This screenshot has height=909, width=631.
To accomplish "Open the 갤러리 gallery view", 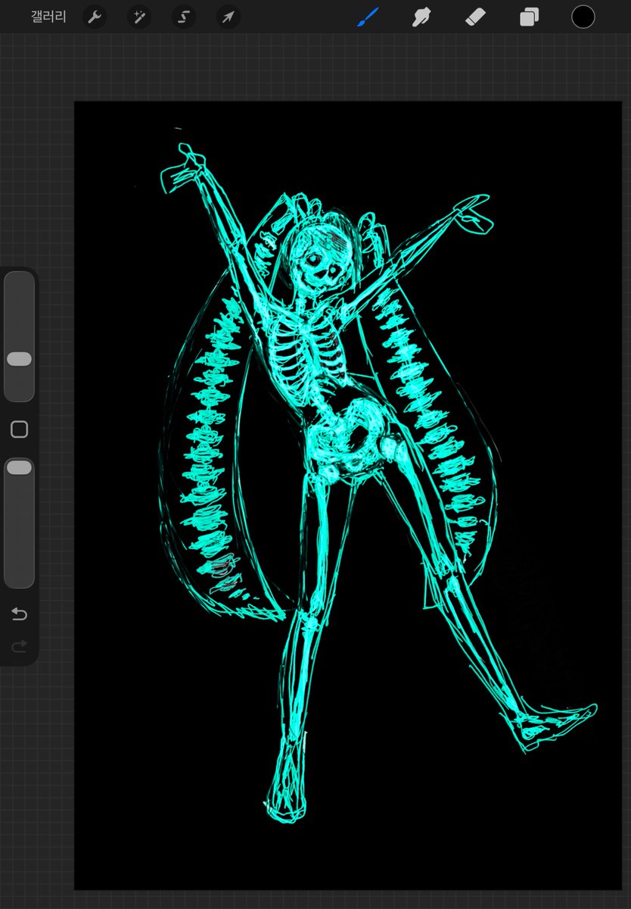I will (48, 17).
